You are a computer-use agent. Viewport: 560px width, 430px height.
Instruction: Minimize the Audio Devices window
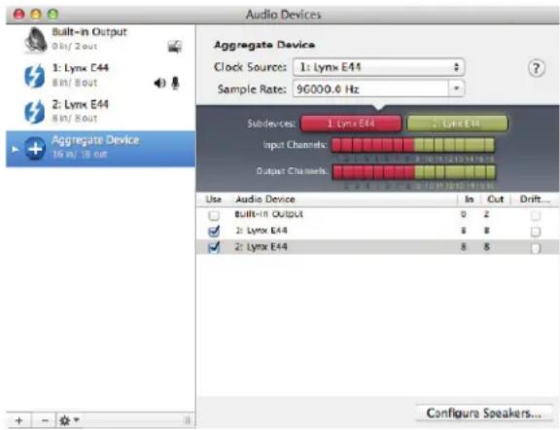[x=36, y=15]
